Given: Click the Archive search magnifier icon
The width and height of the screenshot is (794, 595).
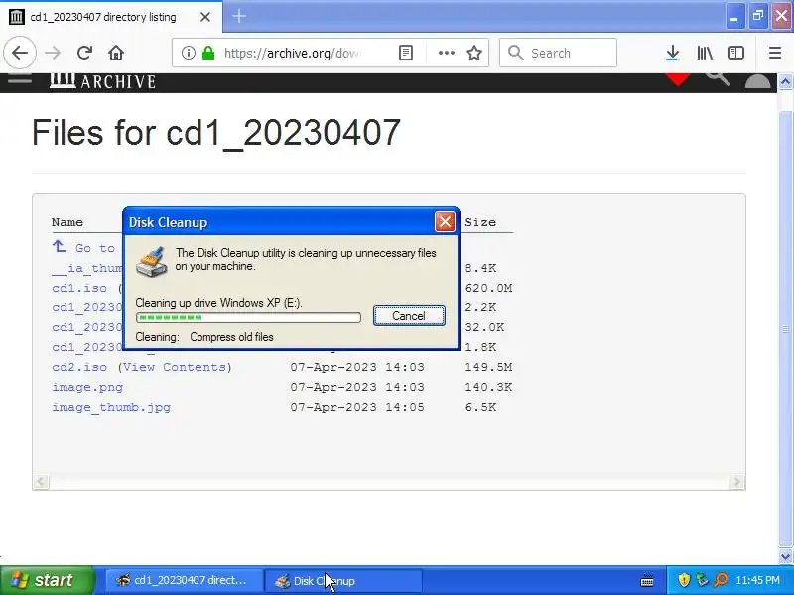Looking at the screenshot, I should [718, 79].
